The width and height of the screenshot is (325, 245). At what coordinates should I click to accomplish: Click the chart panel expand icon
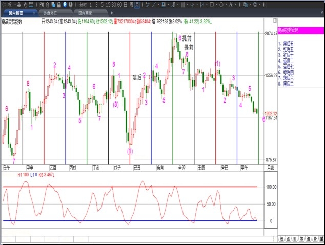pos(275,21)
